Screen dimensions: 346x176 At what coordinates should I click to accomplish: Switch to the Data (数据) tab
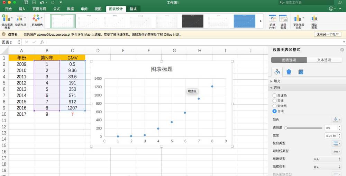pos(70,9)
